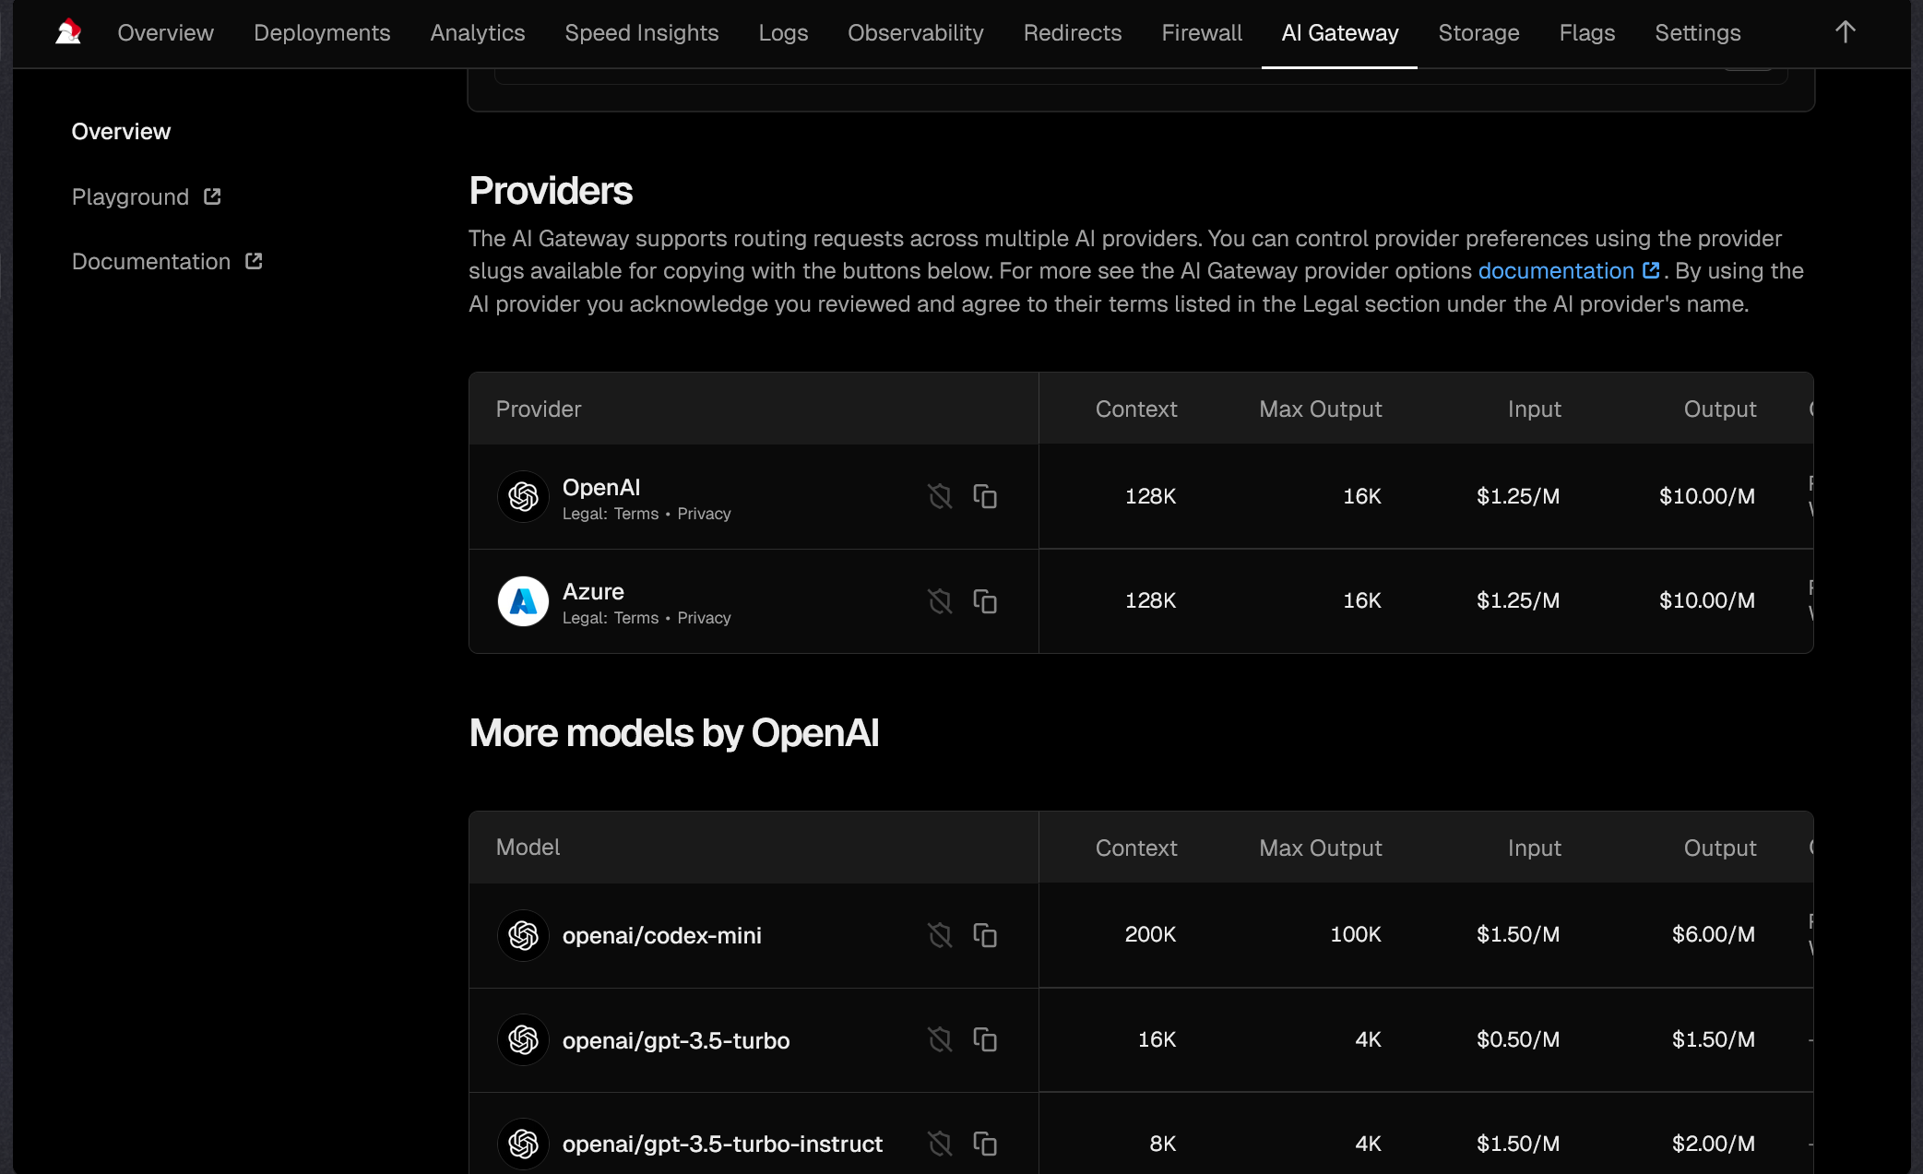Click the shield-off icon in Azure row
The height and width of the screenshot is (1174, 1923).
tap(940, 601)
